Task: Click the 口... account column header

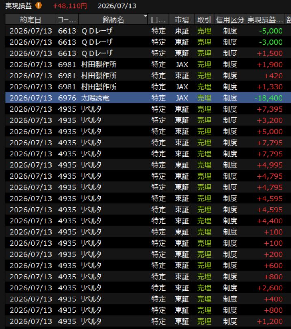Action: 158,20
